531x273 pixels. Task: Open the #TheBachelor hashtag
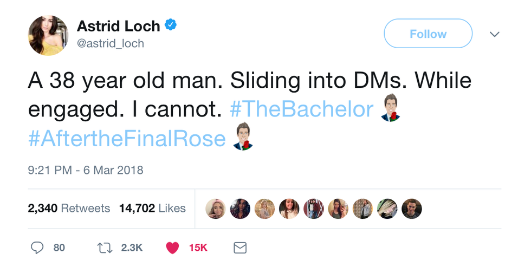(x=301, y=109)
